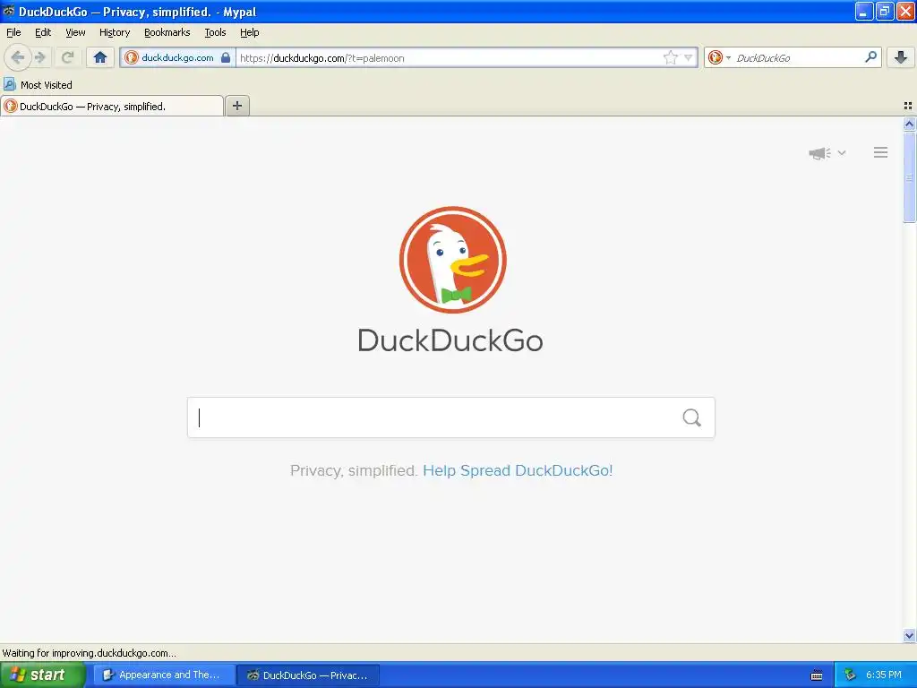Go forward with the Forward arrow button
The image size is (917, 688).
coord(40,57)
